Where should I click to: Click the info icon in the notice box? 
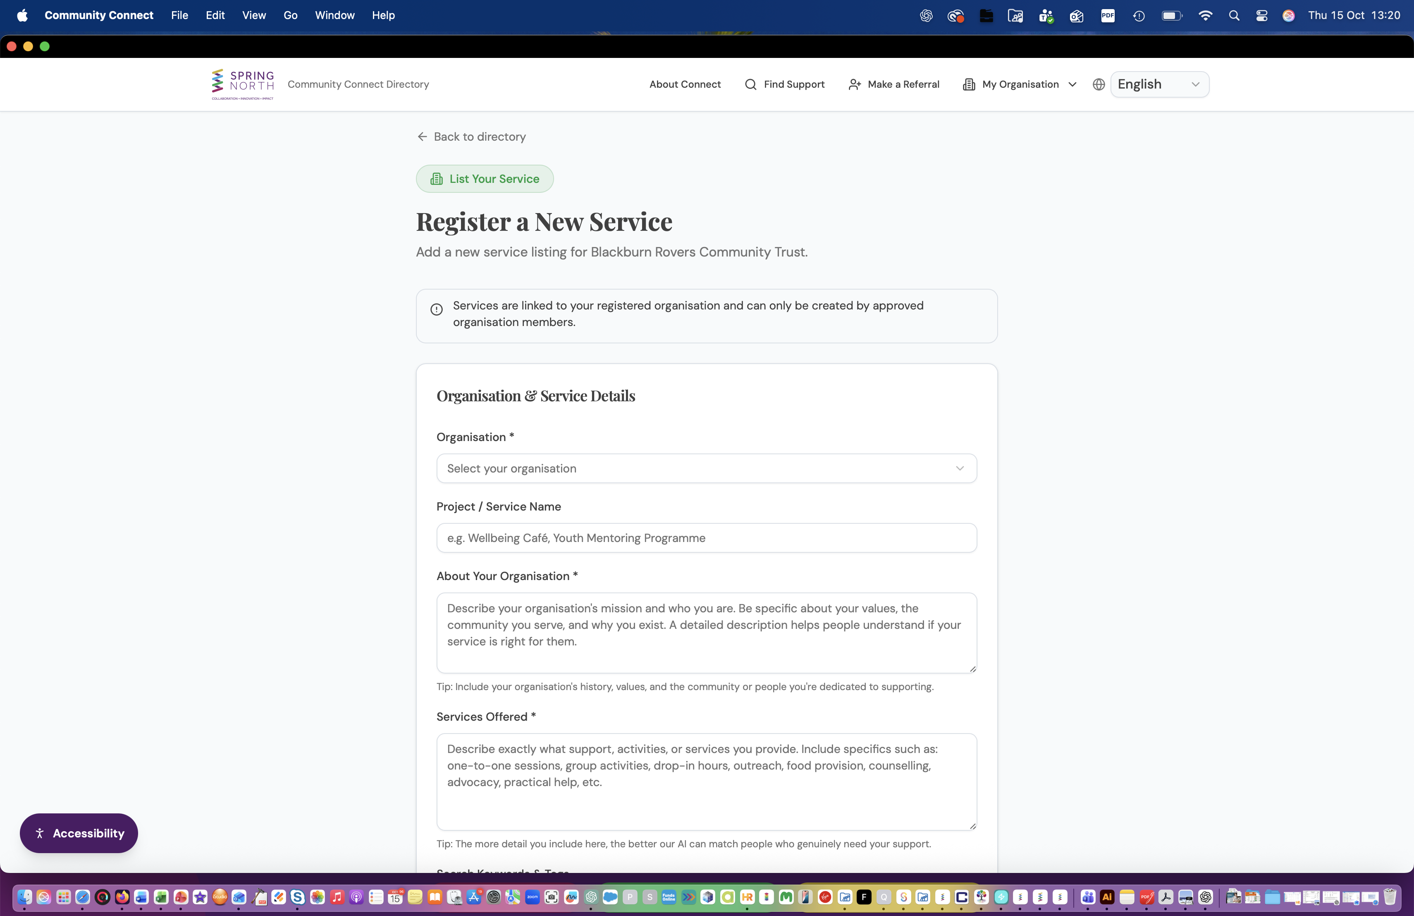coord(436,309)
